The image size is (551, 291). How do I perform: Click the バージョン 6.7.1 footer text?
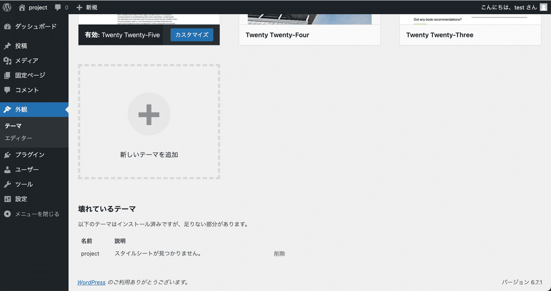pyautogui.click(x=522, y=282)
